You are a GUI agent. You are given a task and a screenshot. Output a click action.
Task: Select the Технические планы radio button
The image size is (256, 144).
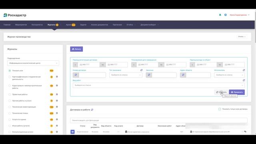10,113
